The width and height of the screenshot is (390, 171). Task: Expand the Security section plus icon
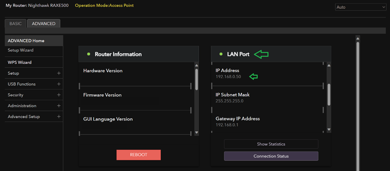pyautogui.click(x=59, y=95)
